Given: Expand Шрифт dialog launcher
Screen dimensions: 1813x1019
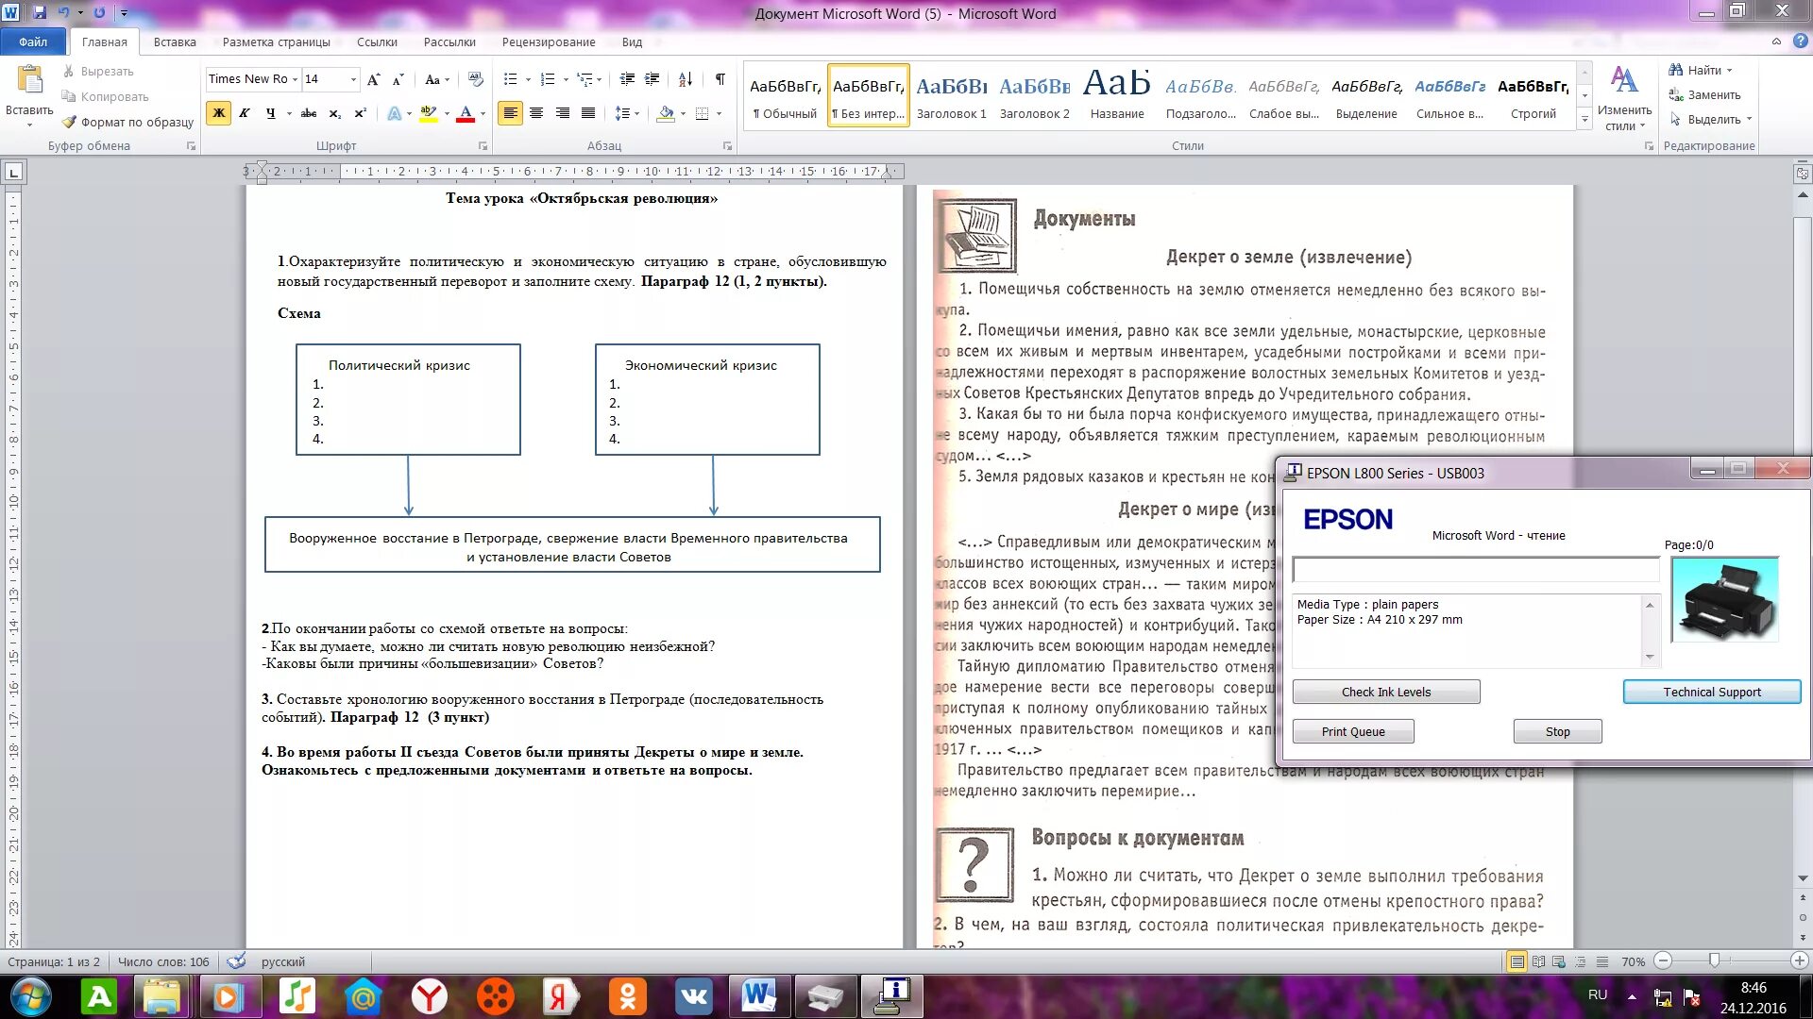Looking at the screenshot, I should pos(483,146).
